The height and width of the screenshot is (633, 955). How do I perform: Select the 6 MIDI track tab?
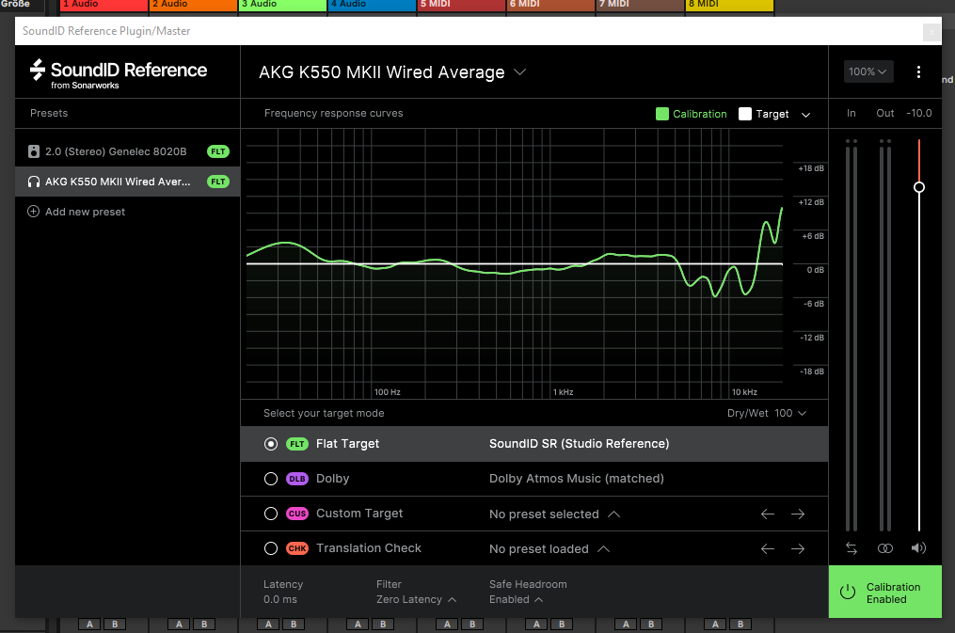tap(550, 5)
